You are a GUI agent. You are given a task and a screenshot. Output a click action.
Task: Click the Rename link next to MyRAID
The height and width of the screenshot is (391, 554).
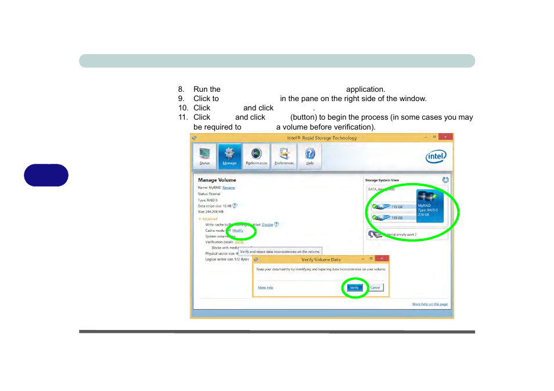(229, 188)
